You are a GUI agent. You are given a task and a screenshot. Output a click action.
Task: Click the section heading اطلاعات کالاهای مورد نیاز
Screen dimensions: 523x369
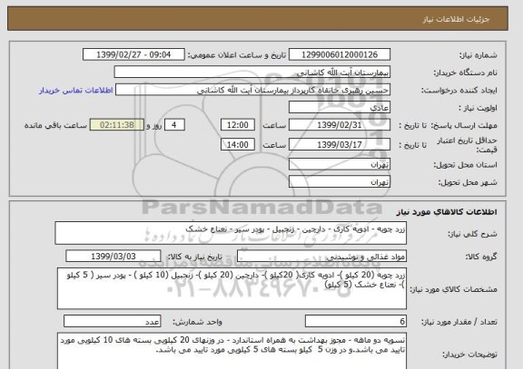pos(447,212)
